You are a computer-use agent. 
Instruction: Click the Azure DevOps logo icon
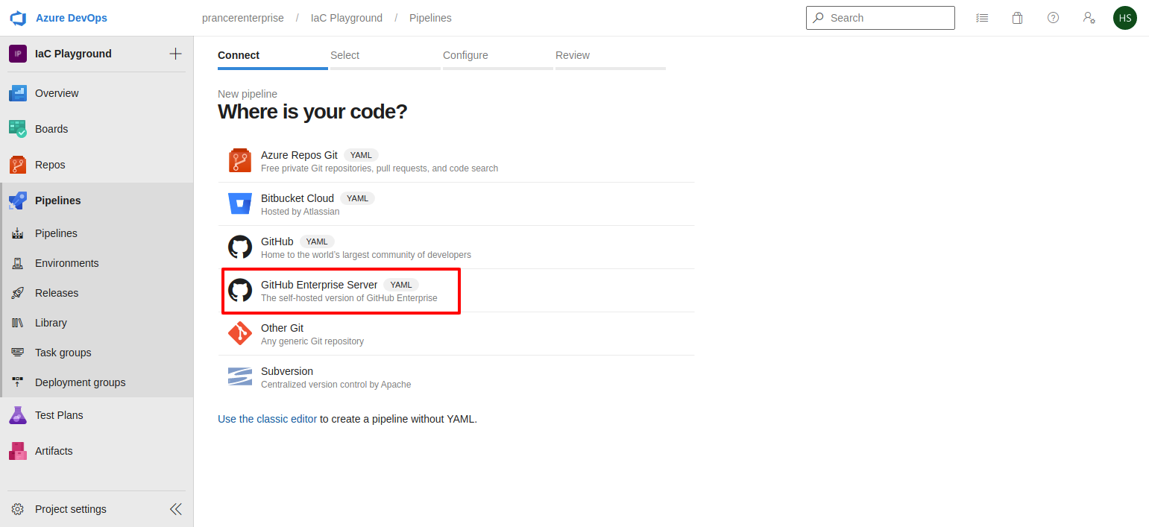[x=18, y=18]
